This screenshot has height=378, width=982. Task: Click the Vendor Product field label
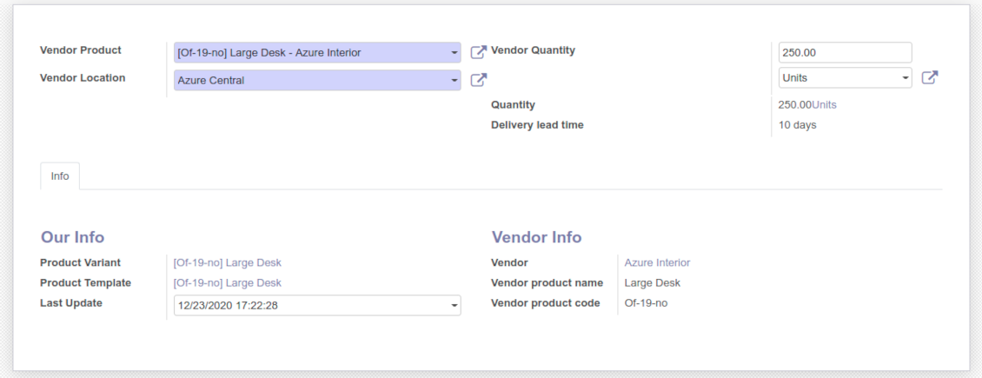point(81,50)
